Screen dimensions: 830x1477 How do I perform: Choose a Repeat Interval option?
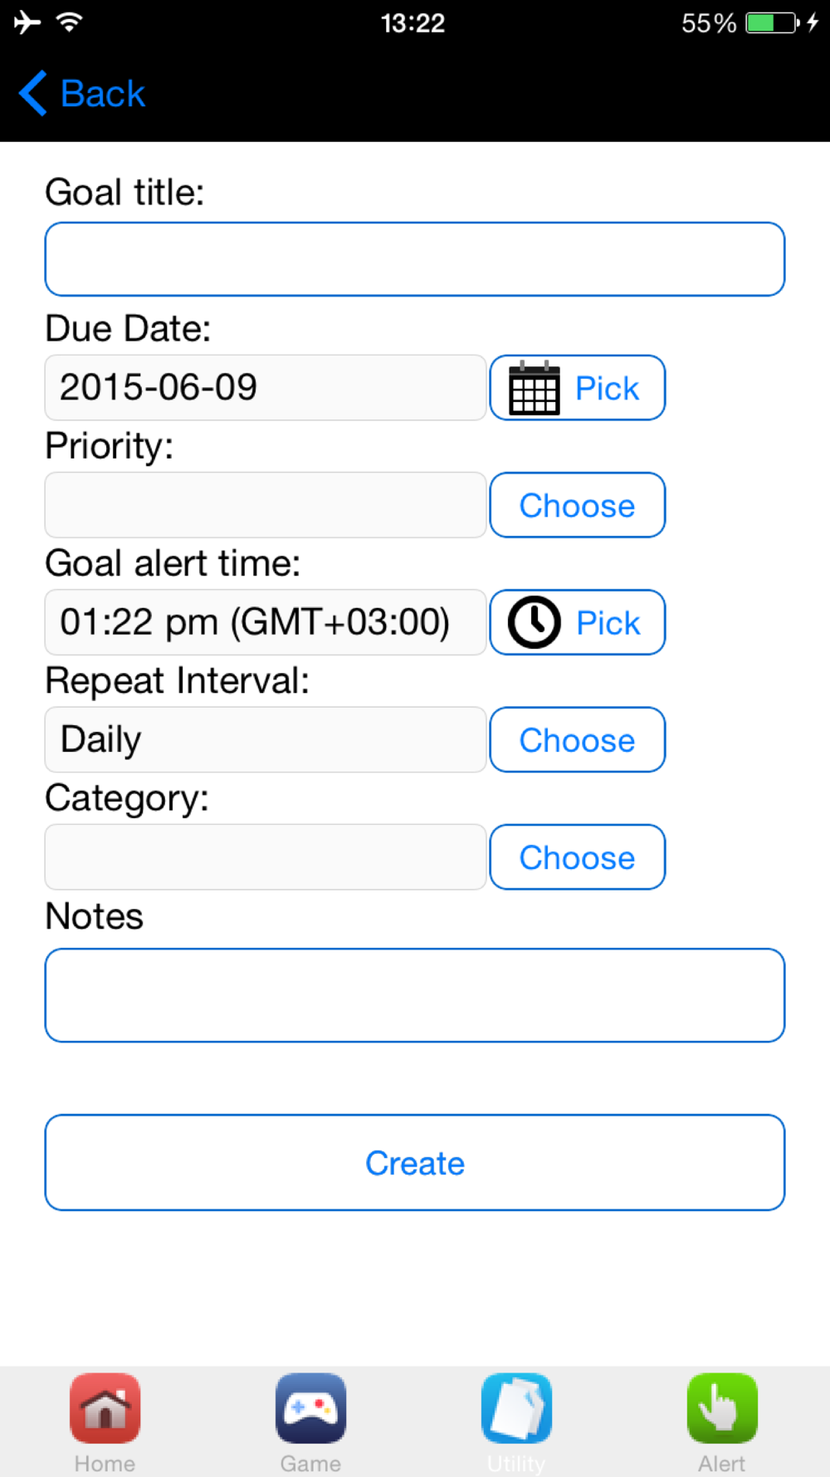click(577, 739)
